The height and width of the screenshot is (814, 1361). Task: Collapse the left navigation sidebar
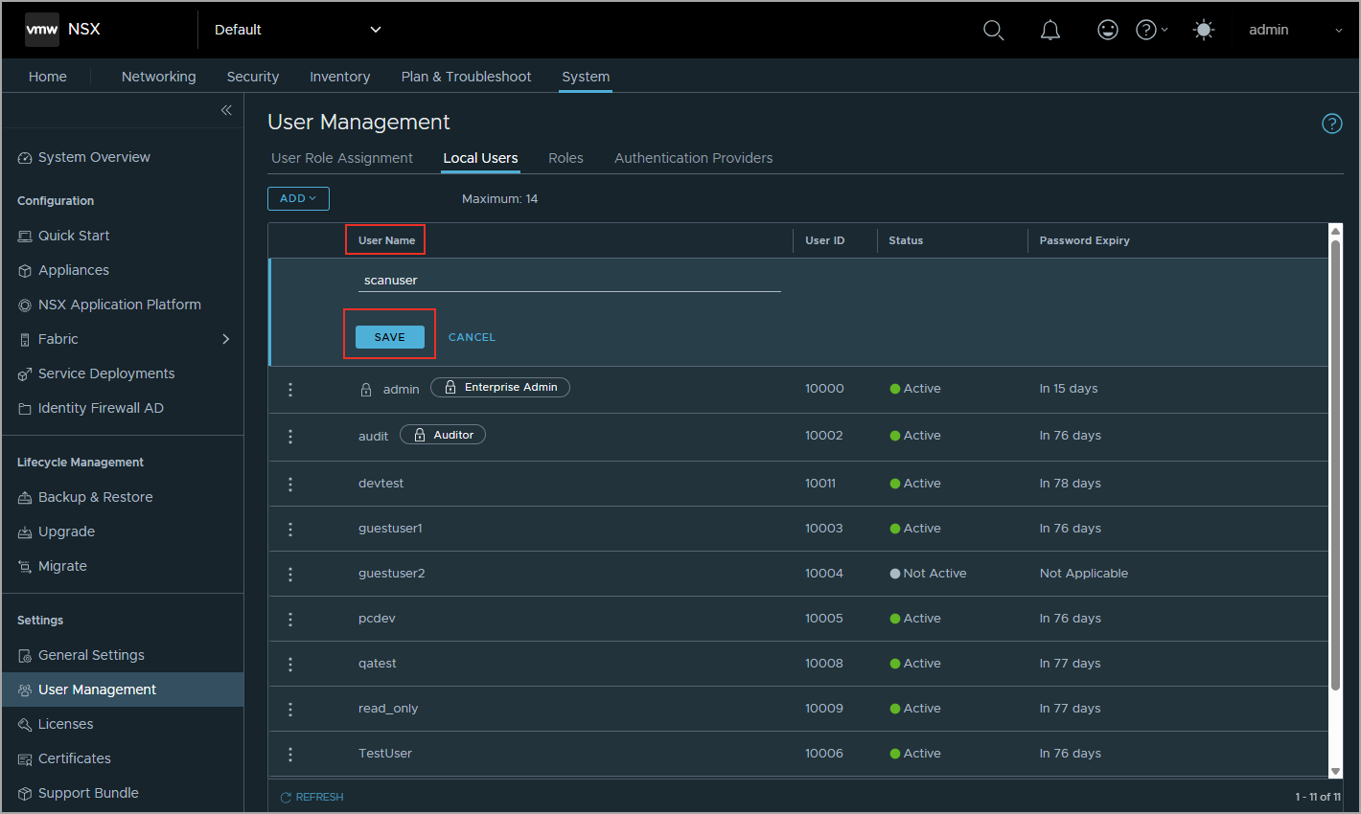pyautogui.click(x=226, y=110)
